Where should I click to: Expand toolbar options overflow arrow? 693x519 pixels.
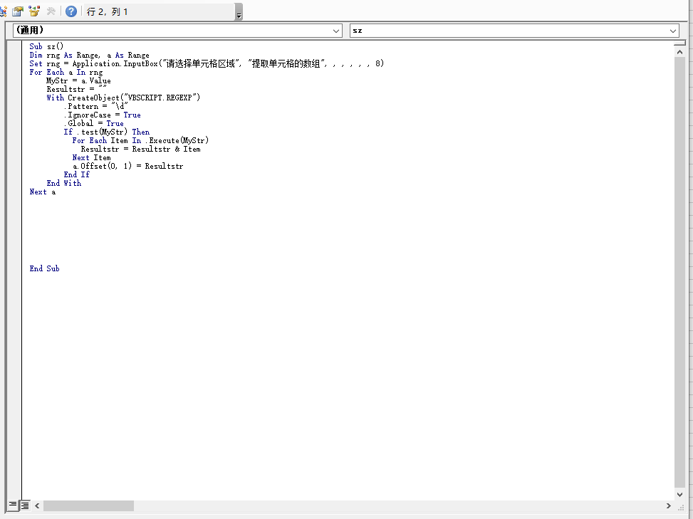pos(239,15)
